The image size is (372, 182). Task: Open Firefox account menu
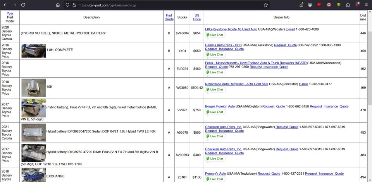pyautogui.click(x=310, y=5)
